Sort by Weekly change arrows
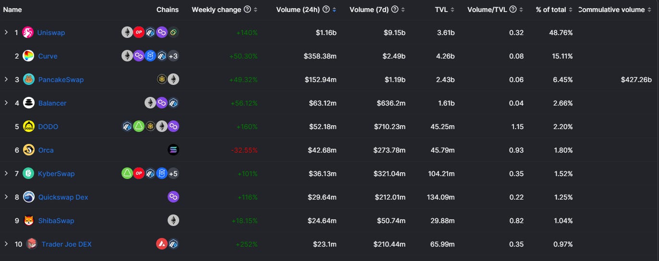 256,10
